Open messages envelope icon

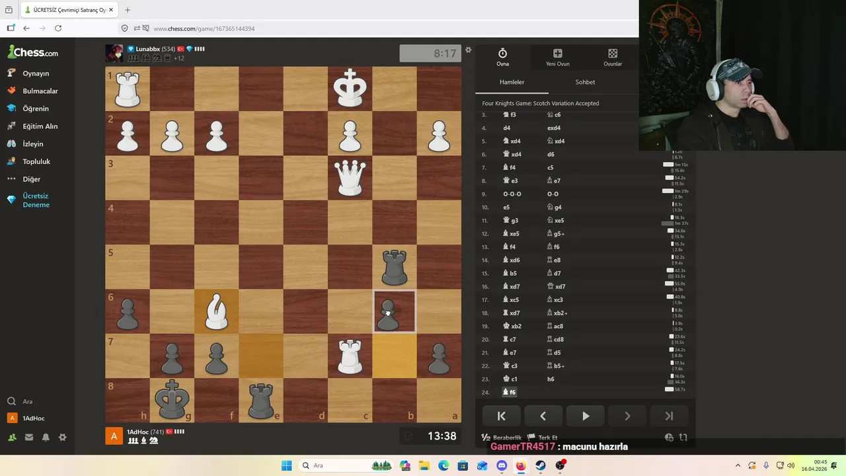pos(29,437)
